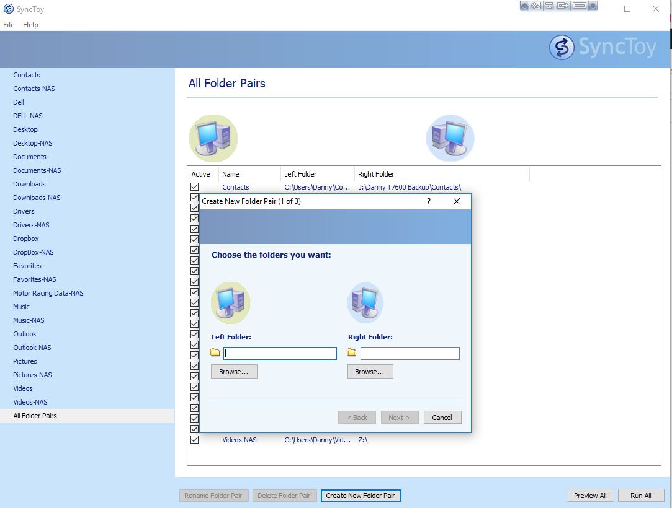Click the Preview All button
The image size is (672, 508).
591,496
